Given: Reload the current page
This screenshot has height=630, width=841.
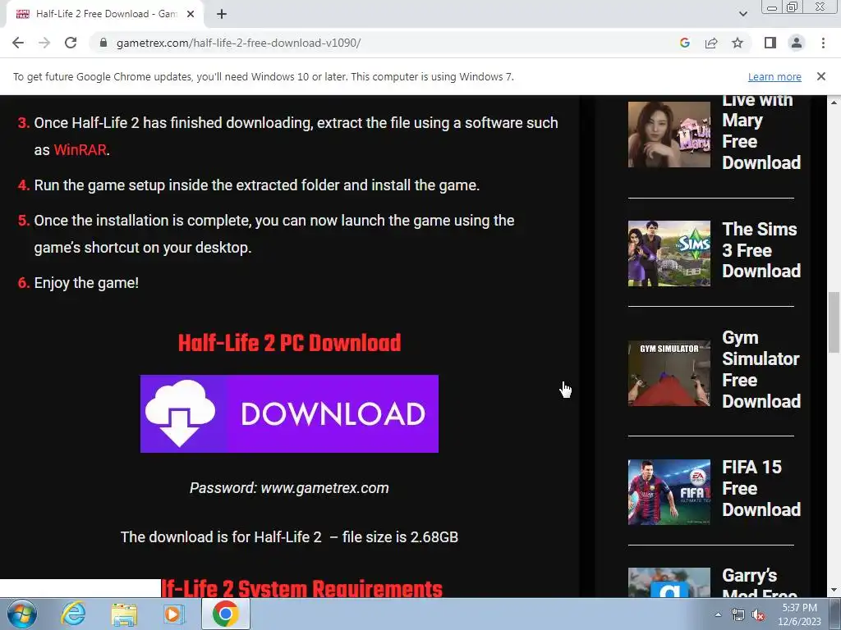Looking at the screenshot, I should [x=71, y=43].
